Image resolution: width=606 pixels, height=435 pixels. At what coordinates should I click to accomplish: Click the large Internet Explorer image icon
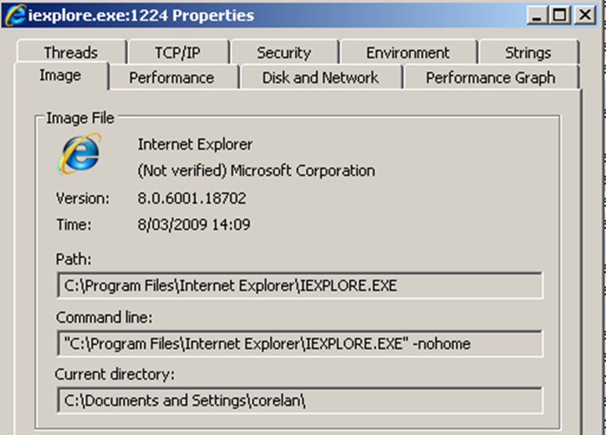click(79, 154)
